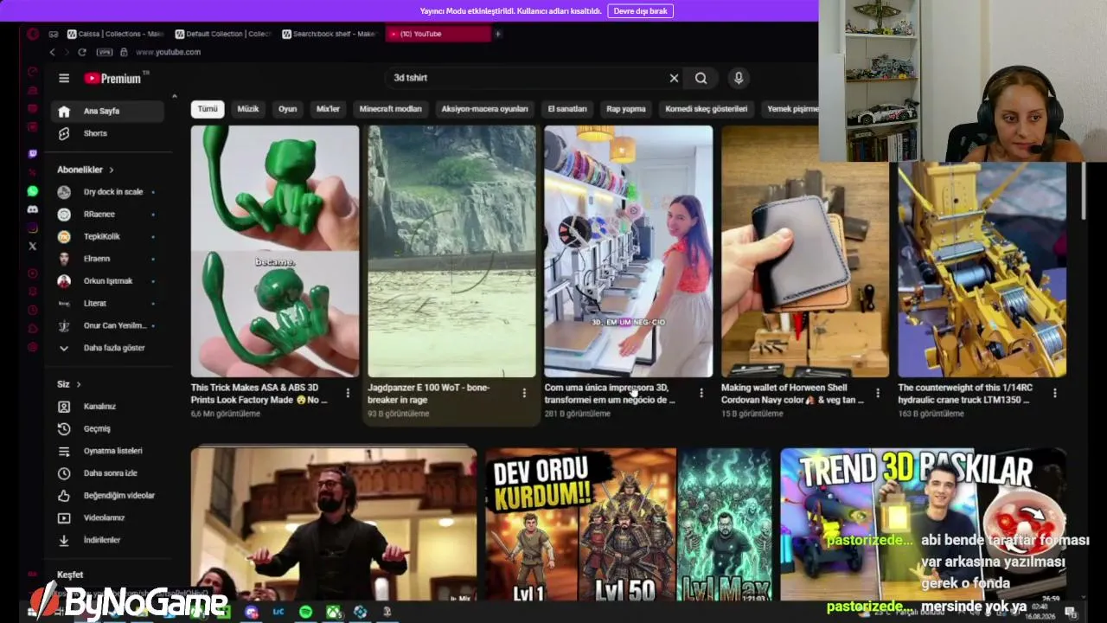
Task: Open the YouTube hamburger guide menu
Action: [64, 78]
